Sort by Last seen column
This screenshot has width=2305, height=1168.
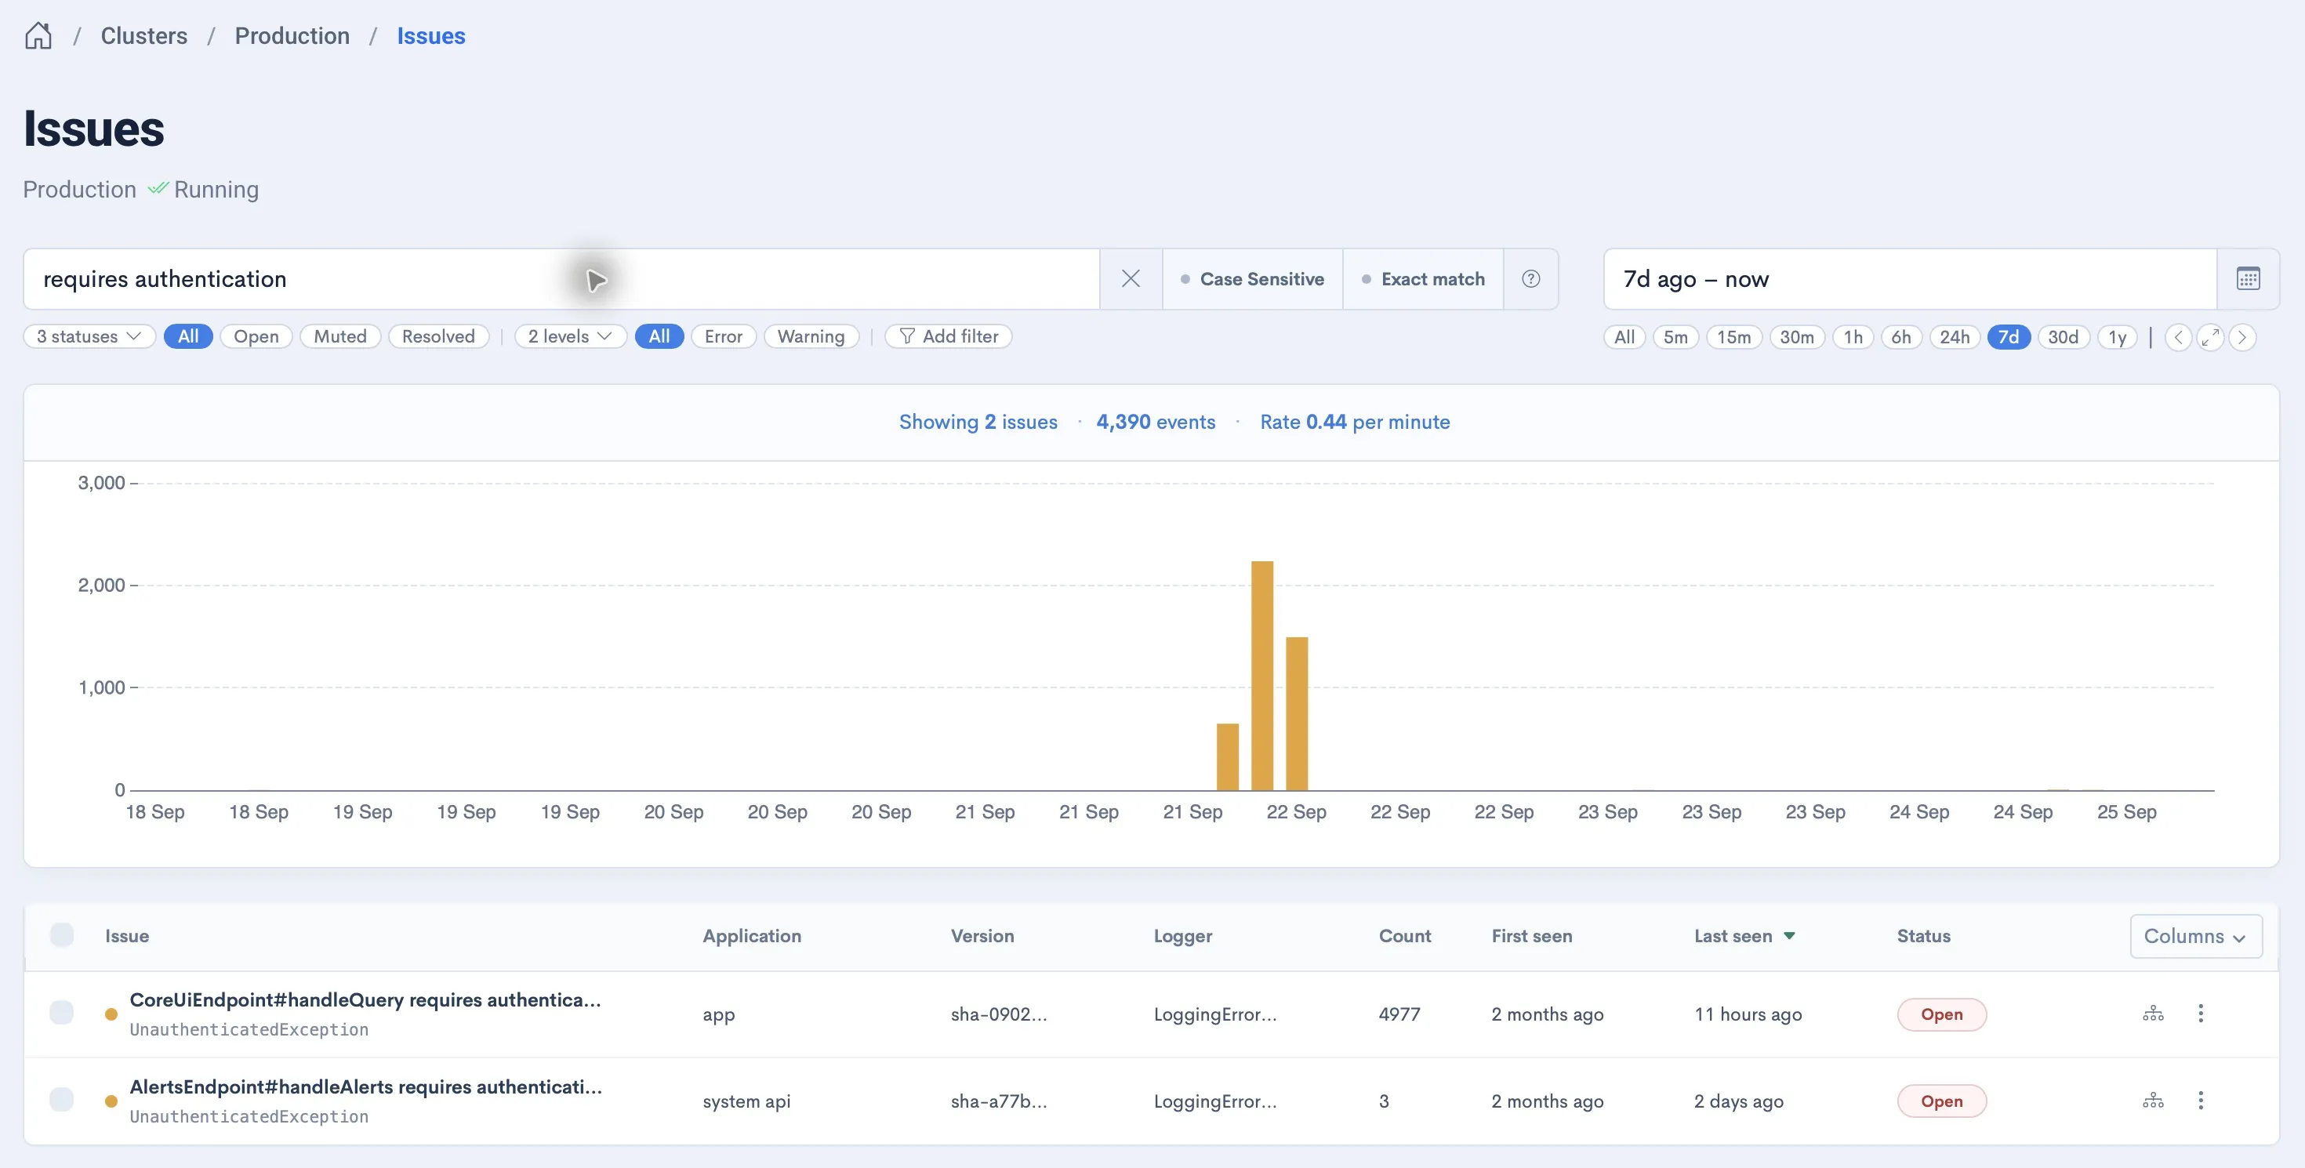(1744, 937)
